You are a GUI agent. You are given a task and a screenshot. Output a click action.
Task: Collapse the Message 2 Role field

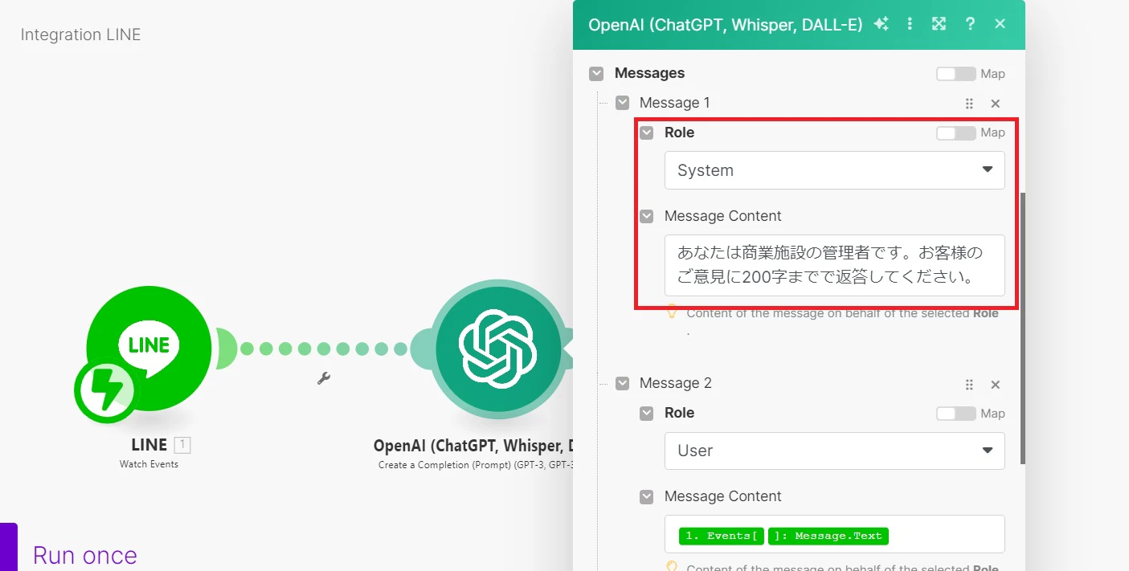[646, 413]
